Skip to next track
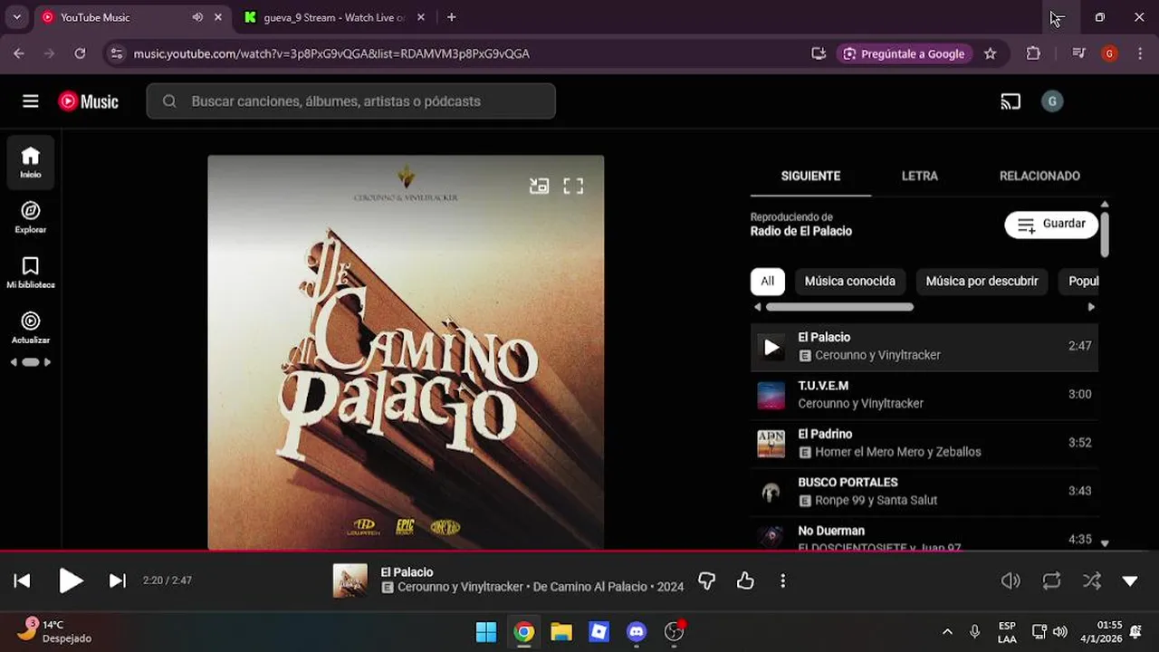This screenshot has height=652, width=1159. coord(118,580)
